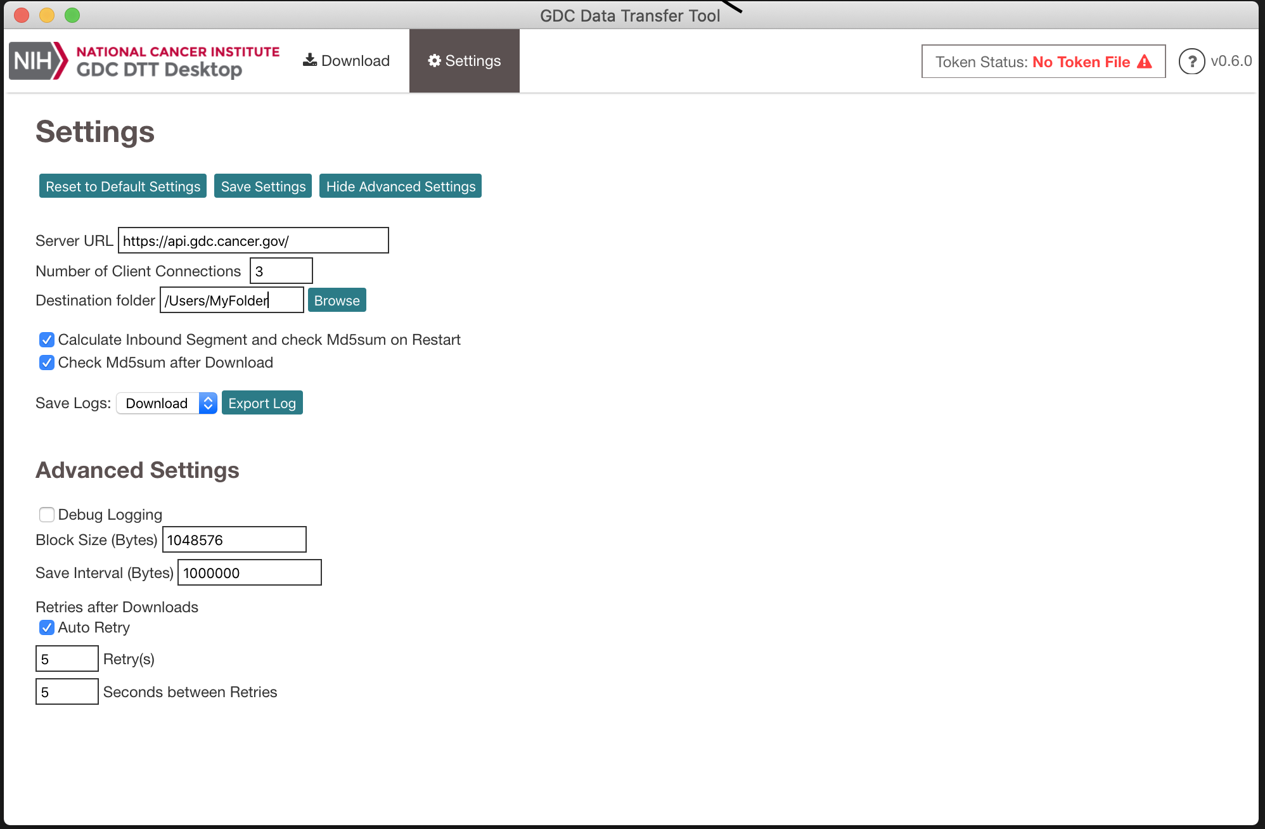Click the red token warning triangle icon
The image size is (1265, 829).
(1144, 61)
